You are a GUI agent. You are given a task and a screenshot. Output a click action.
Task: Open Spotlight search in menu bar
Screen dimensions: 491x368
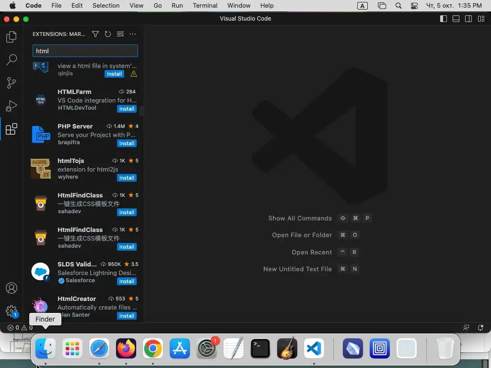tap(398, 6)
